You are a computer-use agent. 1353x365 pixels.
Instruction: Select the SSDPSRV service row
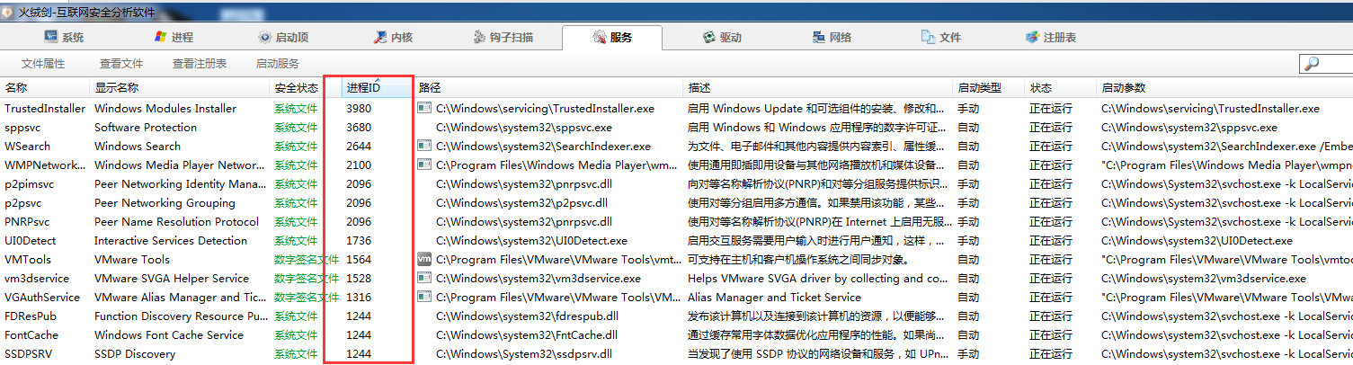(x=676, y=353)
